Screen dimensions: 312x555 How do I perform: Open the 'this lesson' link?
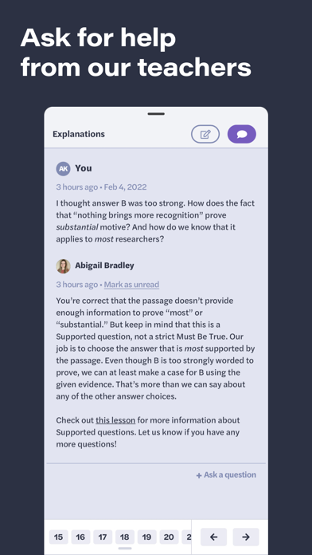point(115,420)
